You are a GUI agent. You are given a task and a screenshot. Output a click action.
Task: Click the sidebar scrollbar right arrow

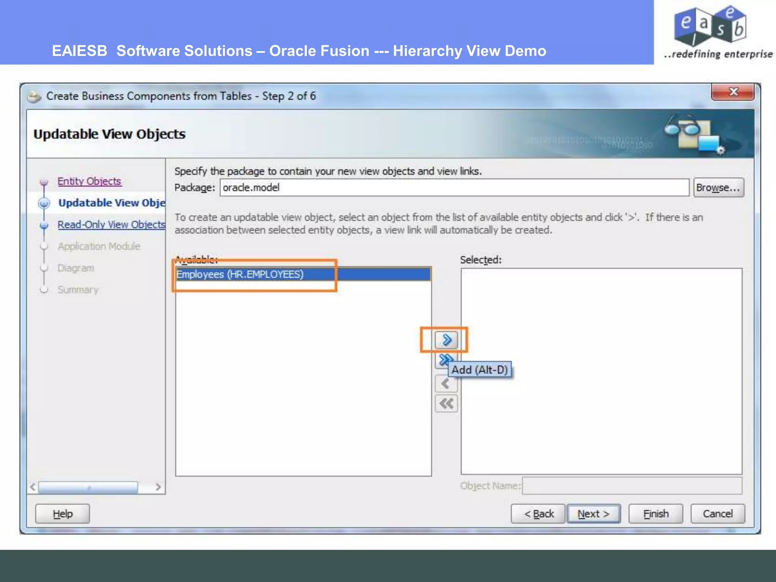tap(158, 487)
